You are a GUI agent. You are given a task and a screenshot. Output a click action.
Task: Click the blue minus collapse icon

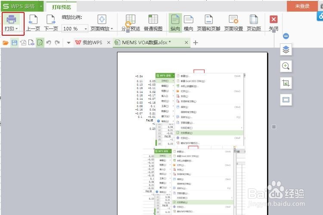click(286, 36)
